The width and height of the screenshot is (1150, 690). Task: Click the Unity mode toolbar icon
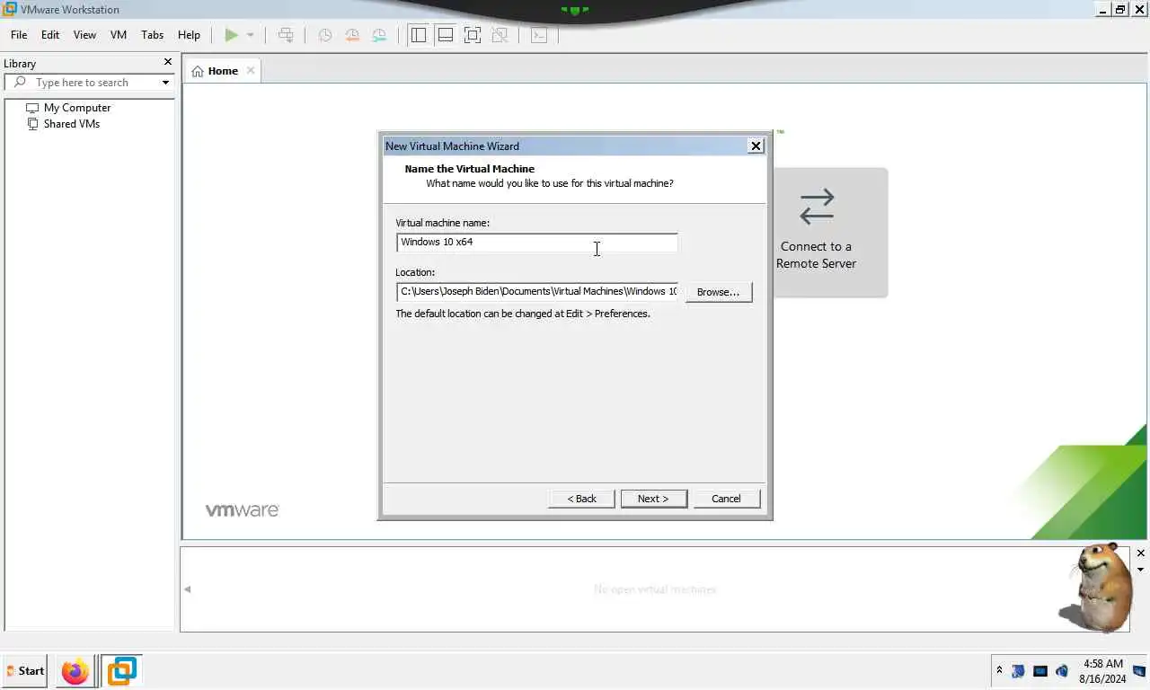500,35
